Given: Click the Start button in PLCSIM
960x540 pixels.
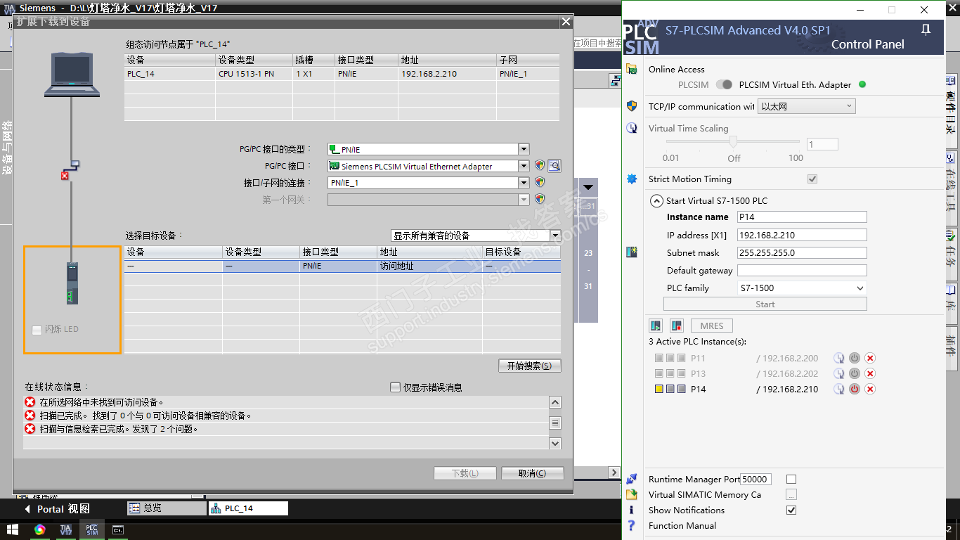Looking at the screenshot, I should pyautogui.click(x=765, y=304).
